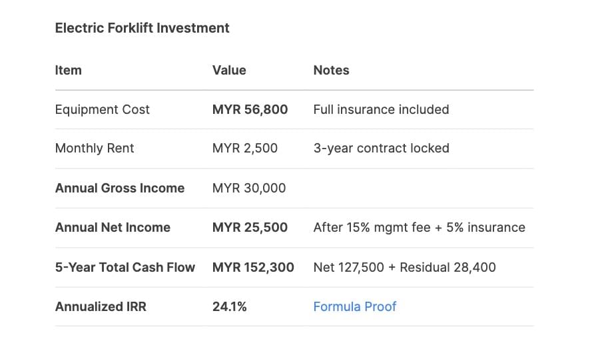This screenshot has width=592, height=349.
Task: Click the Annual Net Income label
Action: [x=113, y=227]
